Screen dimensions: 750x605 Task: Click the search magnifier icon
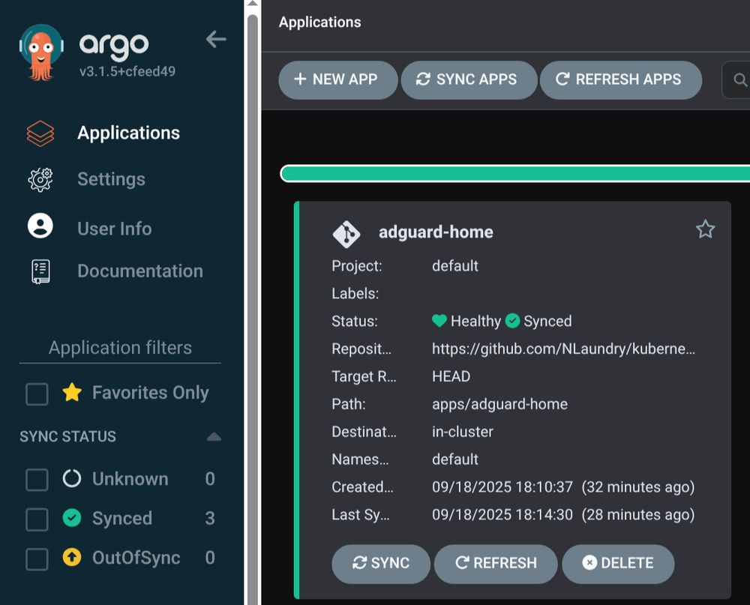pos(740,80)
